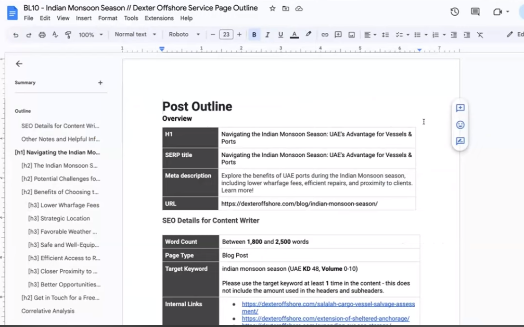Open the Extensions menu
This screenshot has height=327, width=524.
[159, 18]
